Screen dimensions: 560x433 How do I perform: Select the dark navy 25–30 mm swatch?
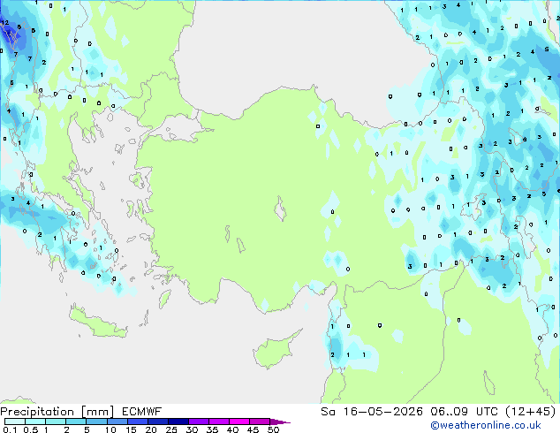[178, 422]
